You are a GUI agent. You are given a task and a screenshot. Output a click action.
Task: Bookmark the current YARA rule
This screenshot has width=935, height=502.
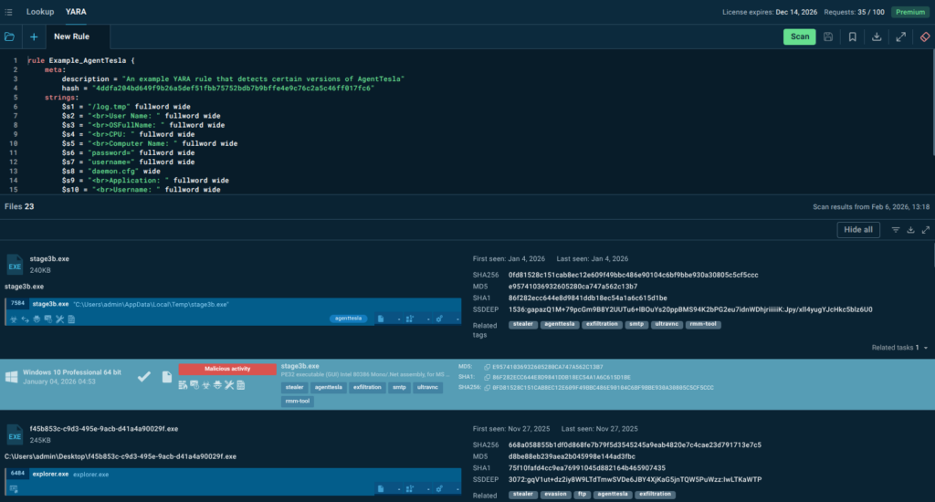pyautogui.click(x=852, y=37)
